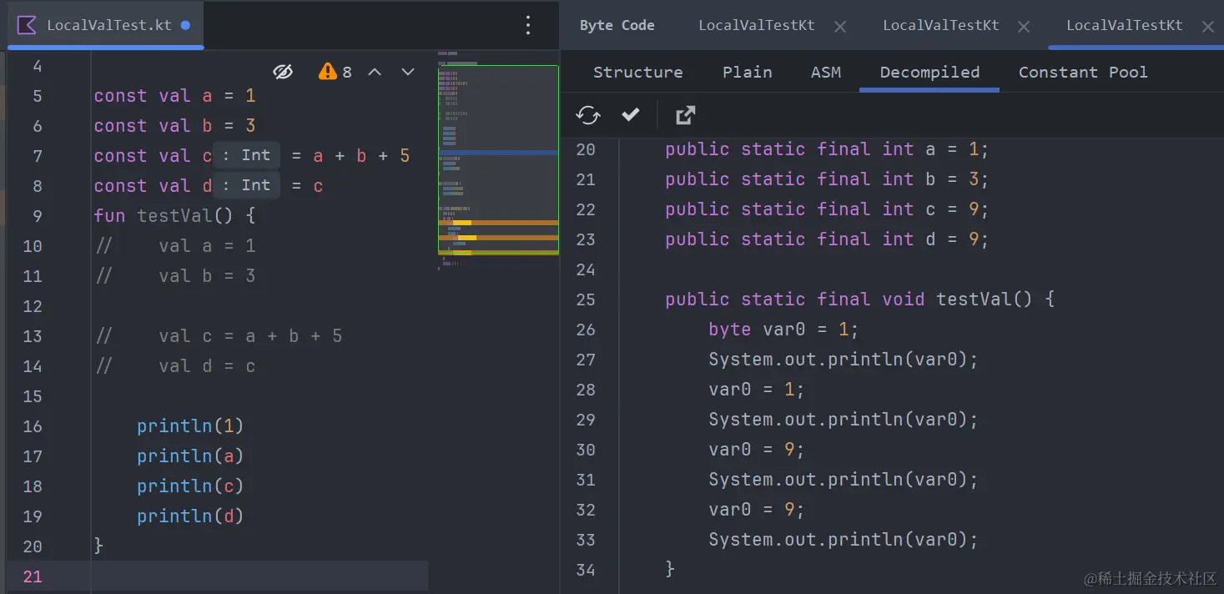The height and width of the screenshot is (594, 1224).
Task: Click the Int type hint on val c
Action: click(246, 155)
